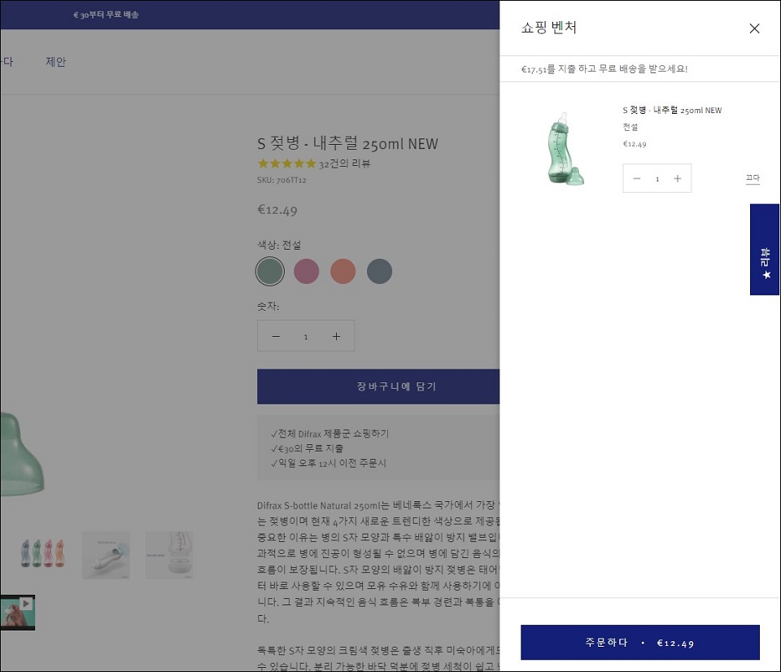Click the 주문하다 checkout button
The image size is (781, 672).
click(640, 642)
